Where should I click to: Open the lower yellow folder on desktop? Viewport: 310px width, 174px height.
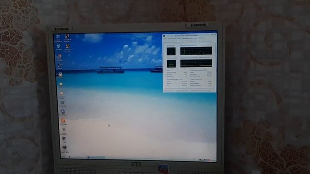(62, 93)
